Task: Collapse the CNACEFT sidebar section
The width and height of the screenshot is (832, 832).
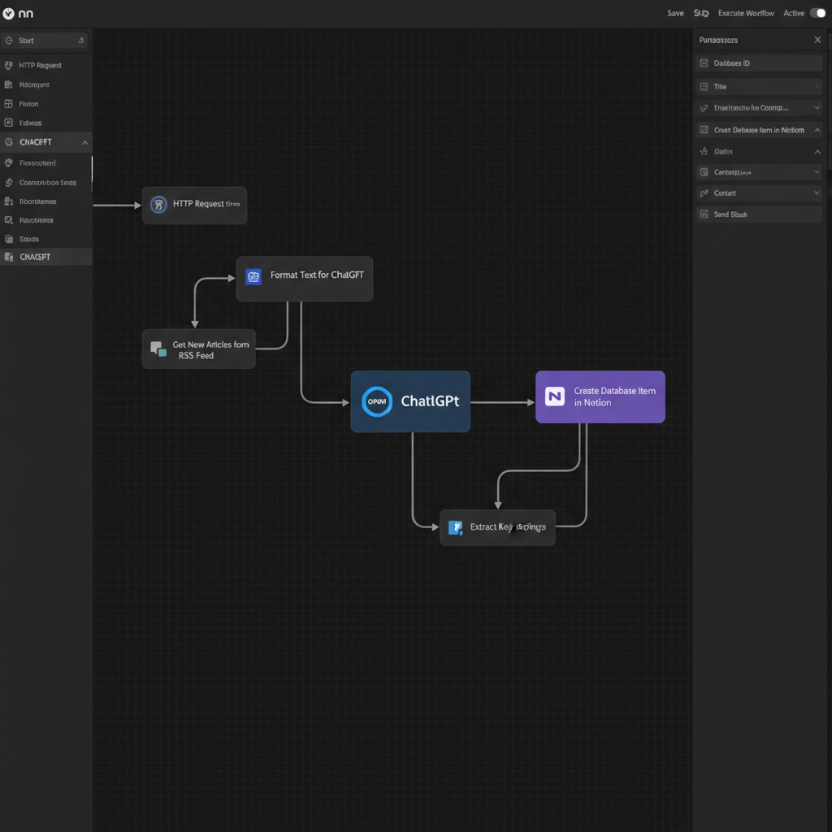Action: (x=84, y=142)
